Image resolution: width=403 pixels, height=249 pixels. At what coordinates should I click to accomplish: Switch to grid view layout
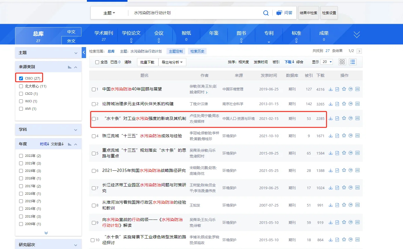pos(342,62)
